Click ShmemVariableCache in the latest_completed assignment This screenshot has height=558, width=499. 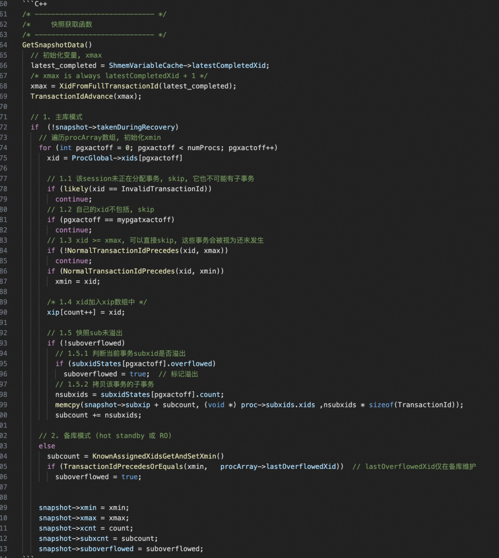click(146, 66)
